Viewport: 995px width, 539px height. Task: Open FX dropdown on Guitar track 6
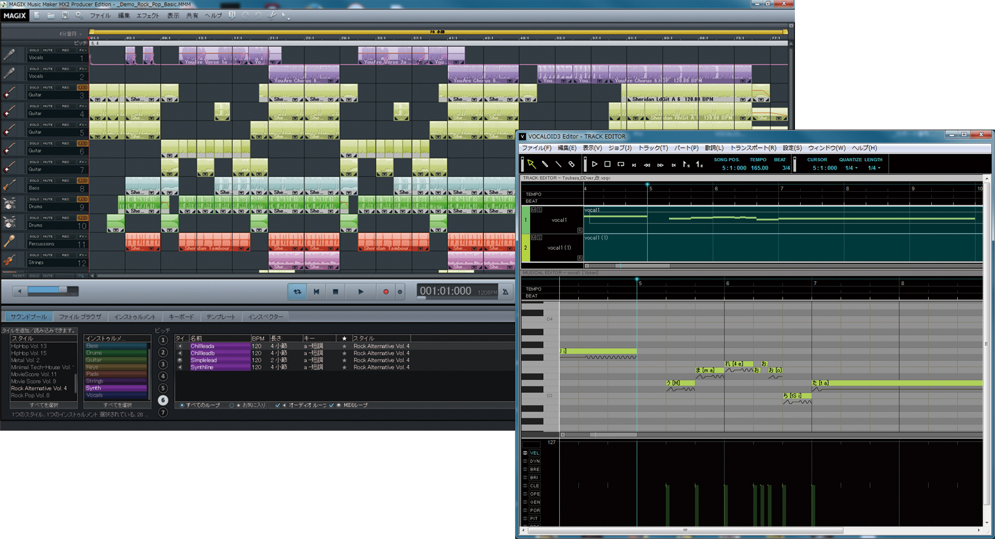[82, 144]
